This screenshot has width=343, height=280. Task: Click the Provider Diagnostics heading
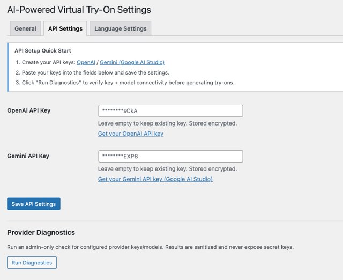[41, 232]
